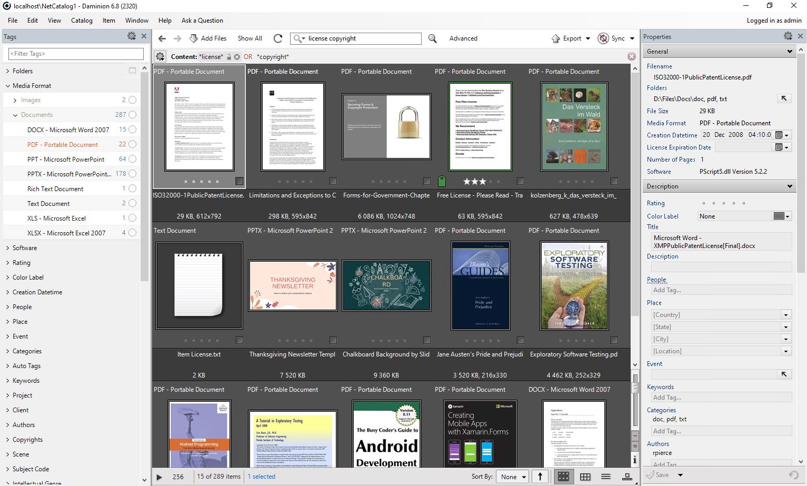Collapse the Documents tree branch
This screenshot has width=807, height=486.
tap(14, 115)
